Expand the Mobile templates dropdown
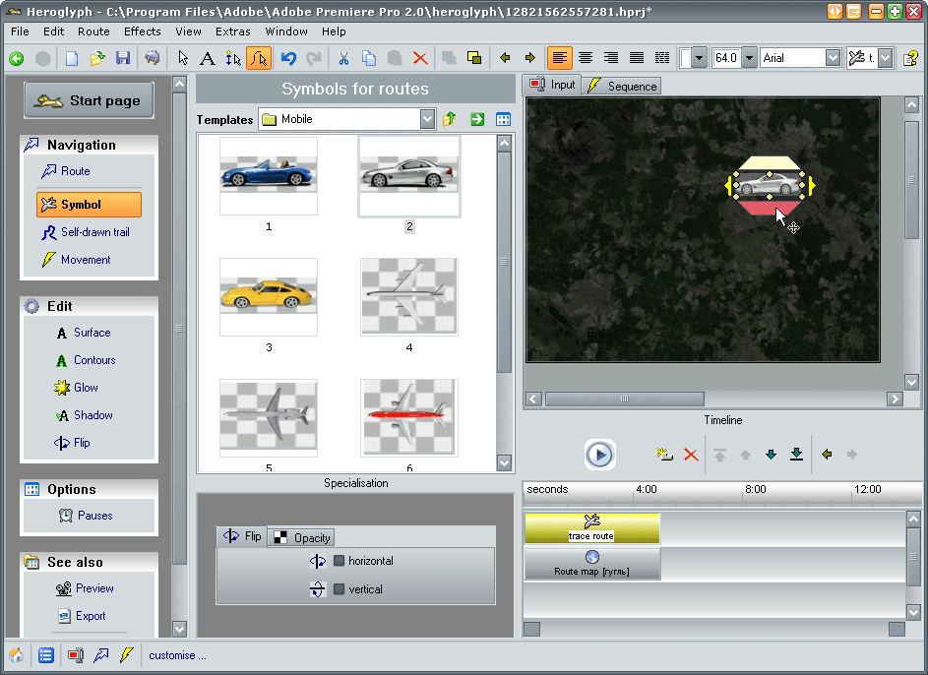Screen dimensions: 928x675 click(427, 119)
